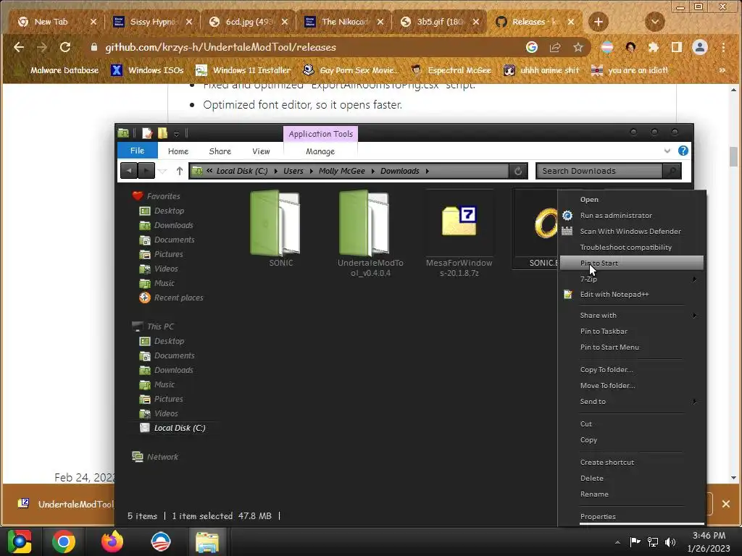Click the Explorer Up one level arrow

(x=180, y=171)
